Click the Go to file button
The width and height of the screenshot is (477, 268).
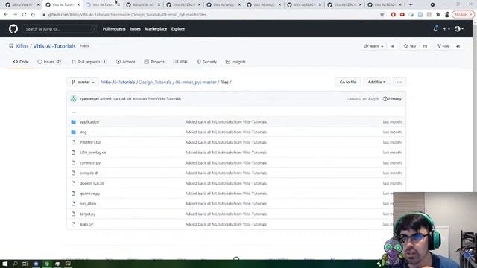[348, 82]
